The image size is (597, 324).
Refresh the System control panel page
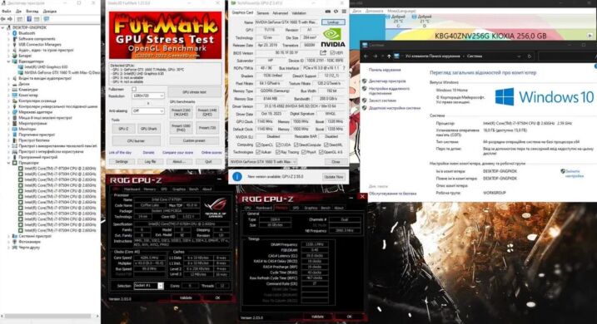point(530,56)
